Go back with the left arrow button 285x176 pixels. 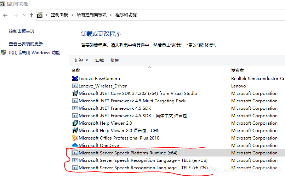(5, 15)
